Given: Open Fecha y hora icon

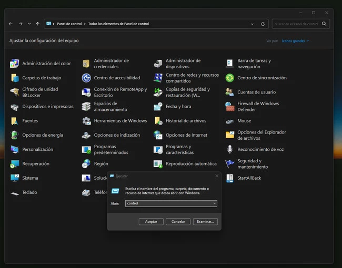Looking at the screenshot, I should point(158,107).
